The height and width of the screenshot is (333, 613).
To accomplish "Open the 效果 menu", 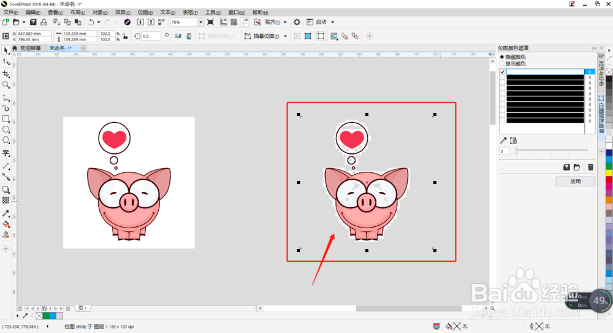I will pos(123,12).
